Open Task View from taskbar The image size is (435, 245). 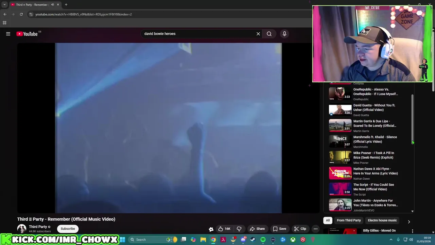tap(184, 240)
